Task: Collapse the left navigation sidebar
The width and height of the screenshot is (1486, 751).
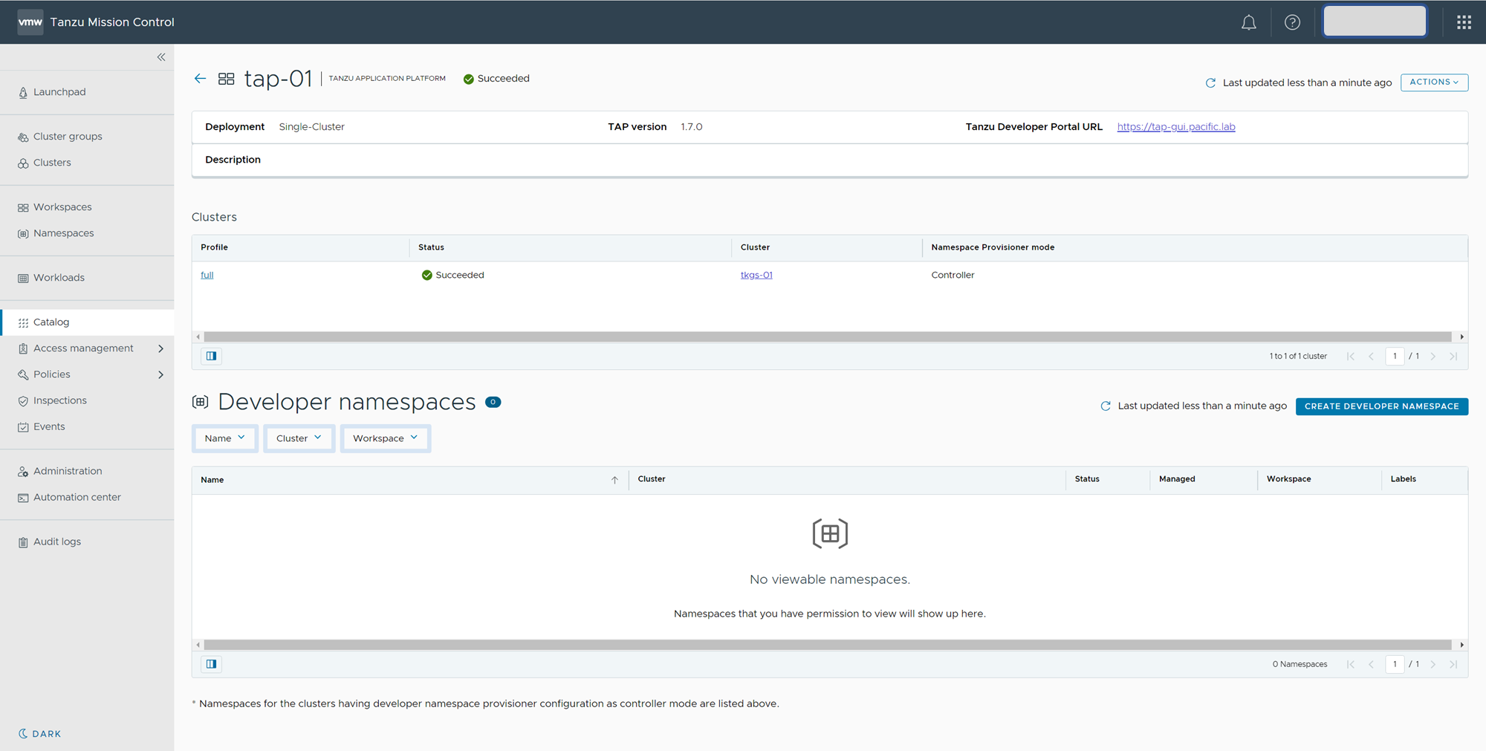Action: click(x=161, y=57)
